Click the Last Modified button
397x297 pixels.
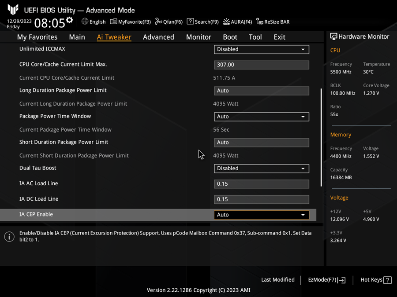point(278,279)
